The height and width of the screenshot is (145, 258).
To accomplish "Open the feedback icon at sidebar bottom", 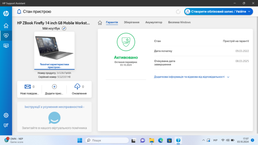I will 6,125.
